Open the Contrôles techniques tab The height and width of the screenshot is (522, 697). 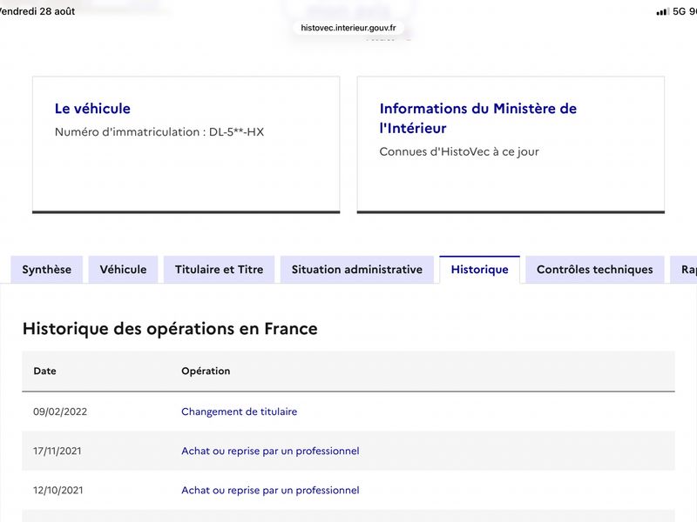[595, 270]
